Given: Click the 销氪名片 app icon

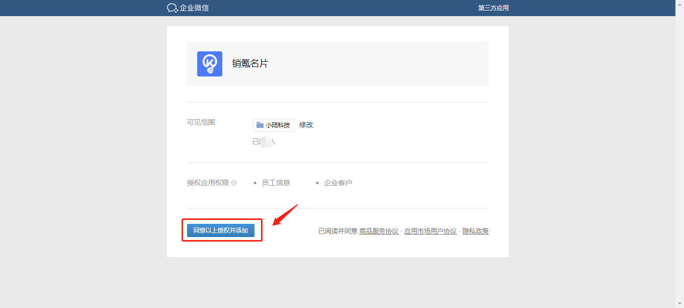Looking at the screenshot, I should (x=210, y=64).
